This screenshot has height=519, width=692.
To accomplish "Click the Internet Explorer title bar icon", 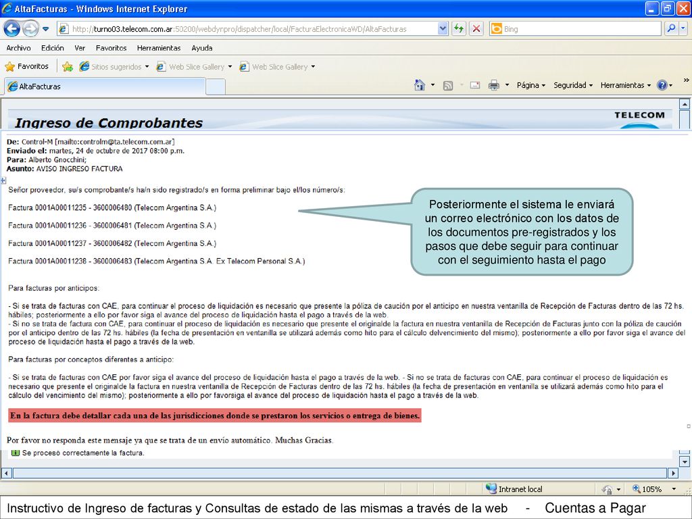I will (x=7, y=8).
